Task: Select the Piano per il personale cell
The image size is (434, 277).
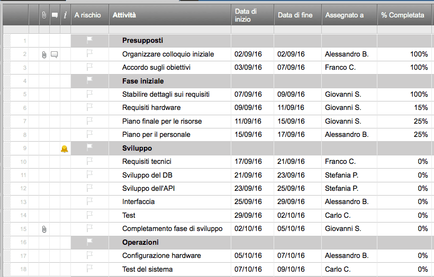Action: click(170, 135)
